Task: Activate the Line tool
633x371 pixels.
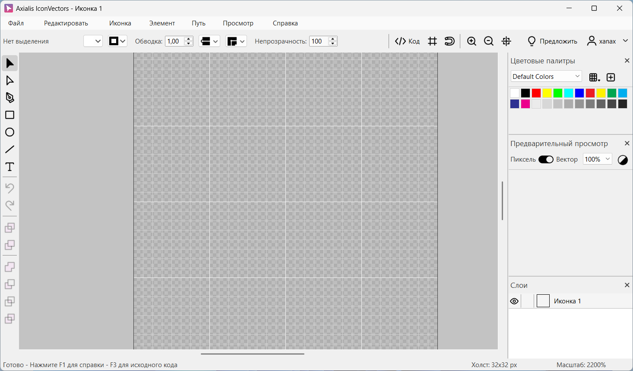Action: (x=9, y=150)
